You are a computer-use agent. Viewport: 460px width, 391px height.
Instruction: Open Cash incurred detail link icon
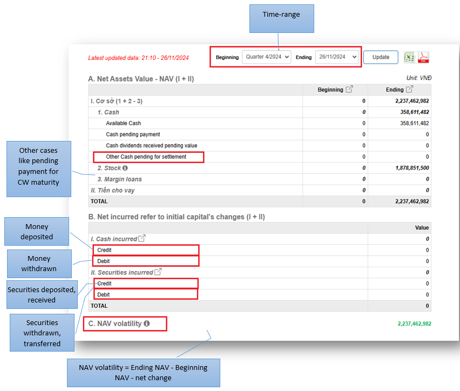click(x=142, y=239)
